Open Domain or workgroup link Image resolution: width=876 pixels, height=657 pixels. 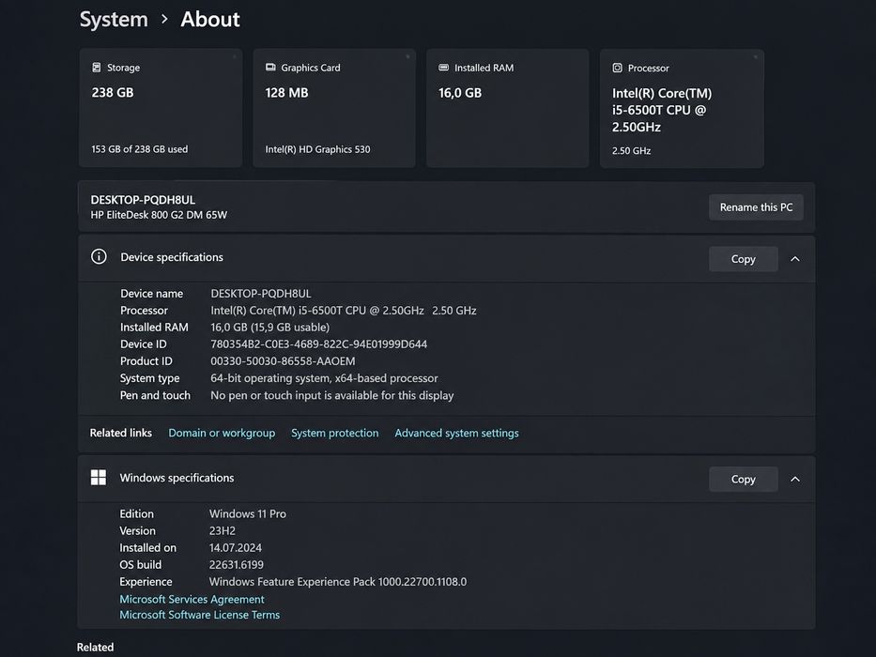(x=222, y=433)
